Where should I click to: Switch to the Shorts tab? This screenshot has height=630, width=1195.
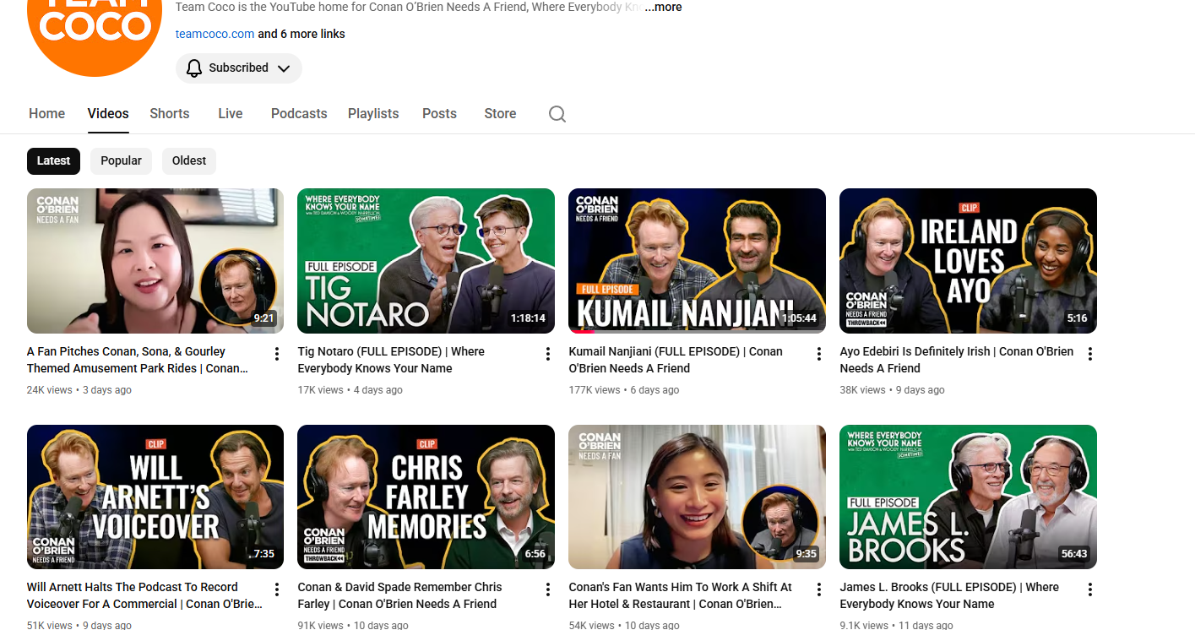(x=170, y=114)
